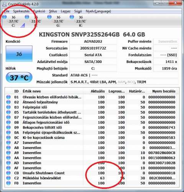
Task: Open the Stílus menu
Action: pos(53,11)
